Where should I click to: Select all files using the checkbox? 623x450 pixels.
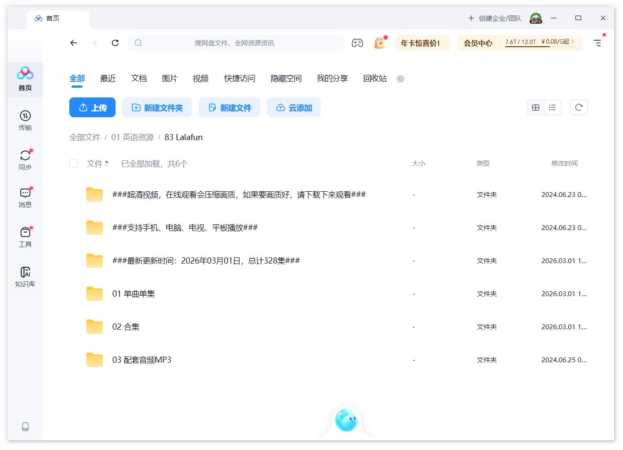74,163
